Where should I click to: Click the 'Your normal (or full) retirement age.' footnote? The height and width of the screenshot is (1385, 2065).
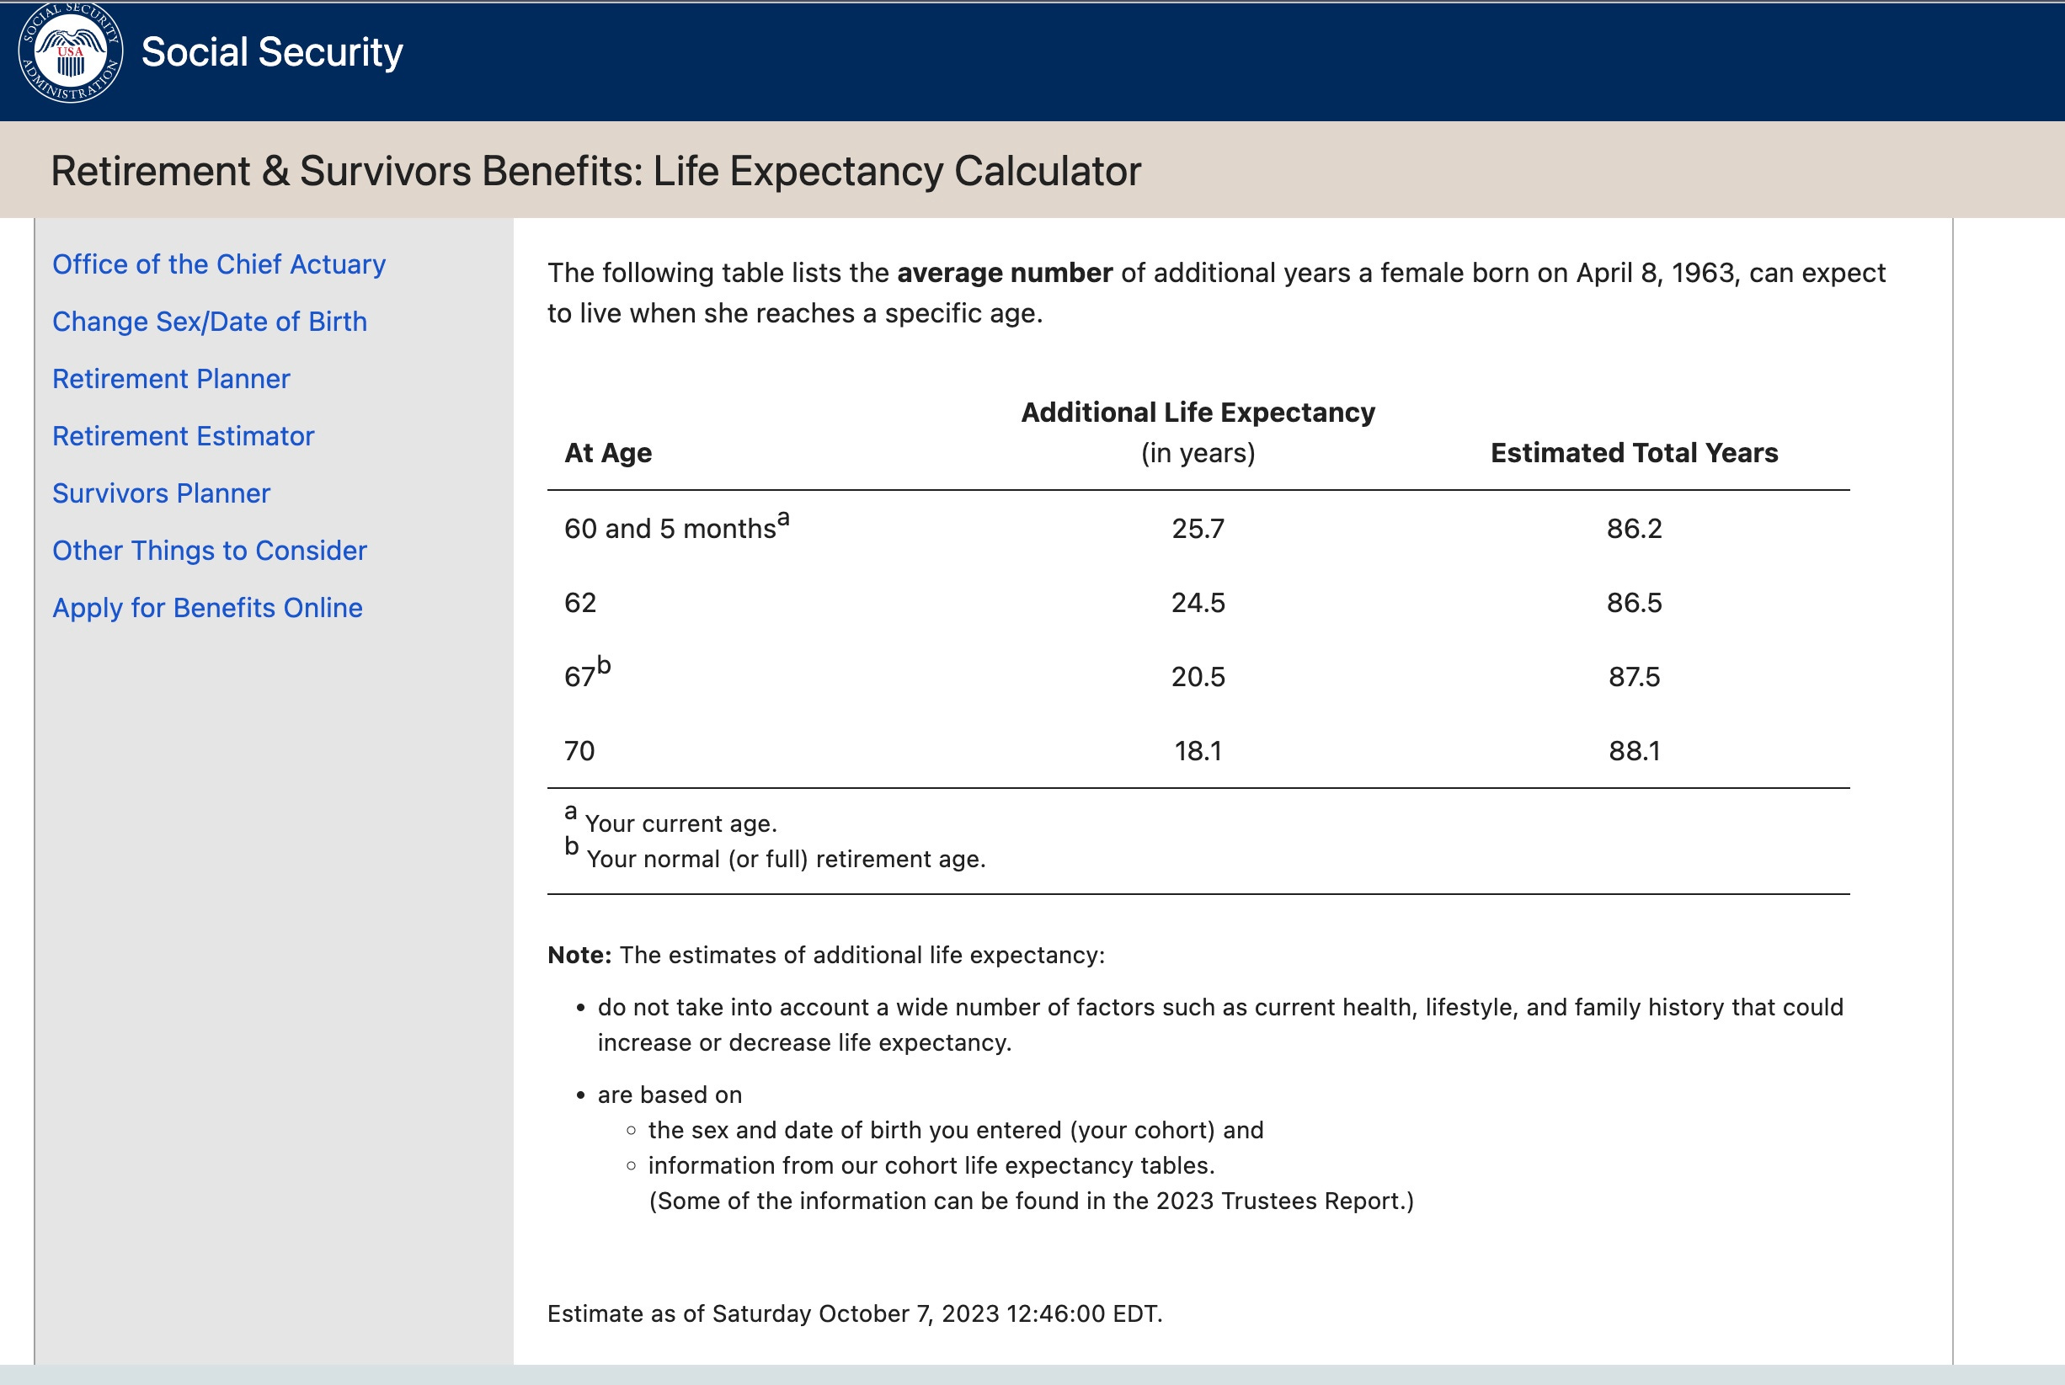coord(787,860)
